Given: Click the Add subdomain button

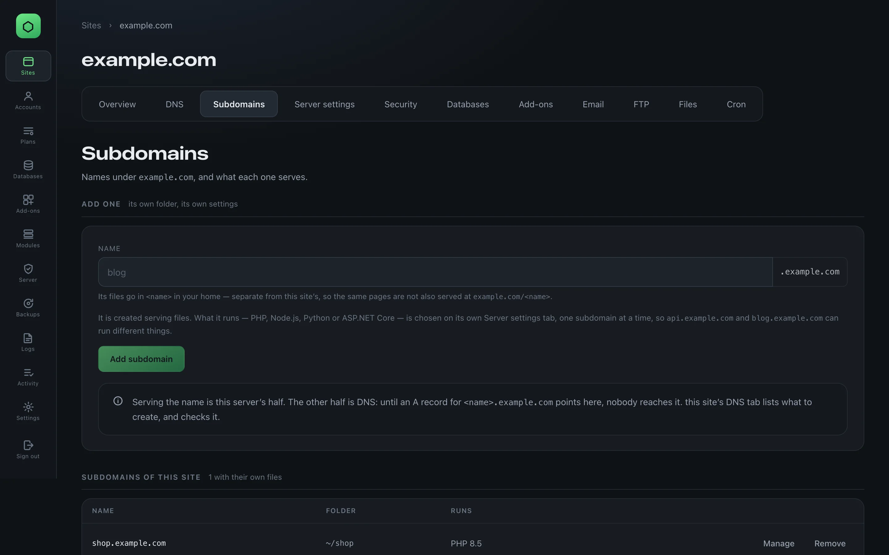Looking at the screenshot, I should click(141, 359).
